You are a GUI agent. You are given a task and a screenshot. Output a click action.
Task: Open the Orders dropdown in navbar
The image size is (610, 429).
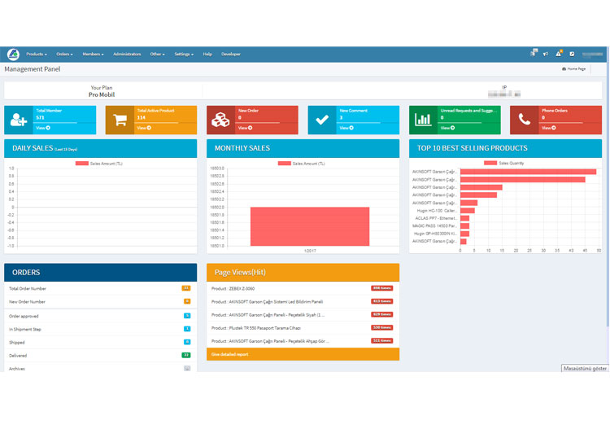(65, 54)
